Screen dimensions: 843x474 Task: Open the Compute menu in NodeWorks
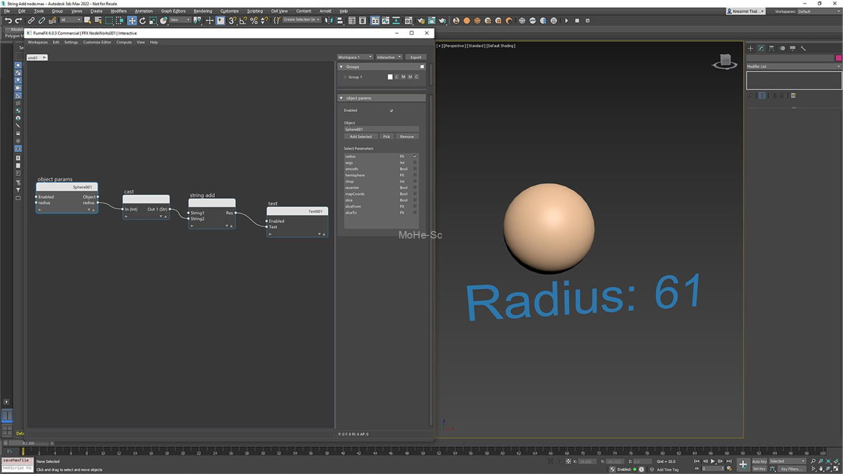(124, 42)
